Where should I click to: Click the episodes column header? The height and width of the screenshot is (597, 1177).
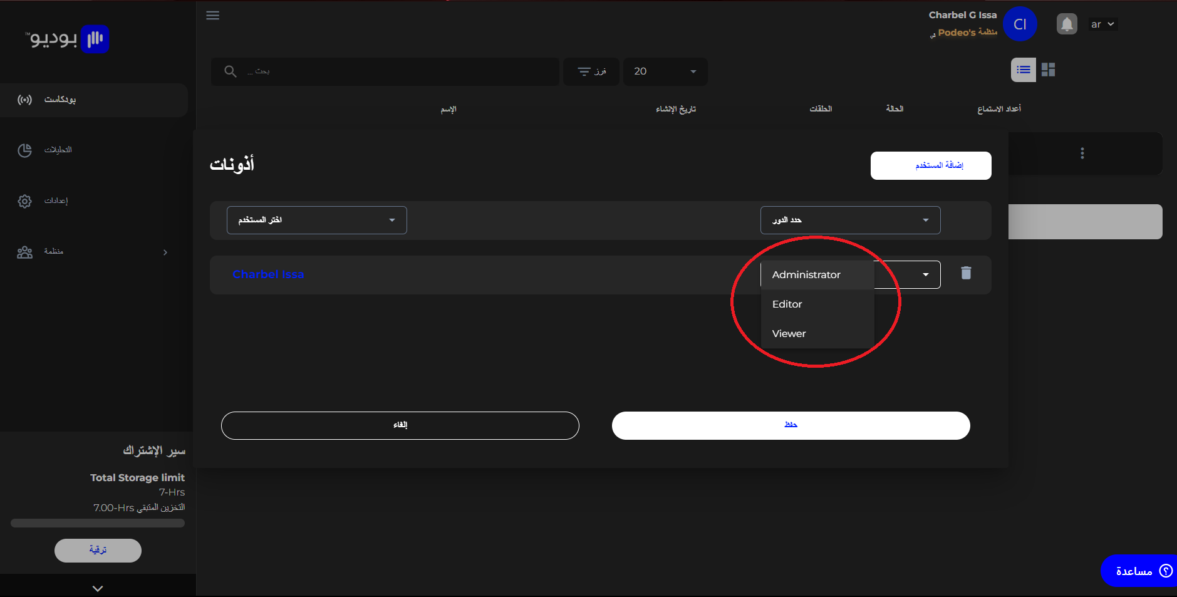pos(821,109)
